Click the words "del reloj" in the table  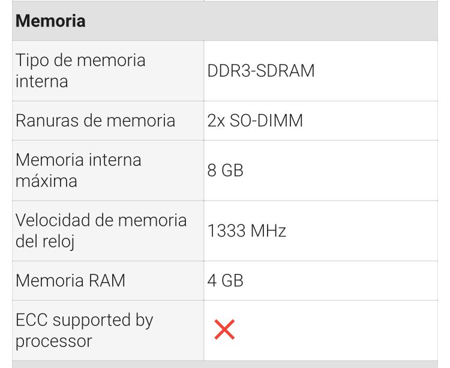(44, 241)
